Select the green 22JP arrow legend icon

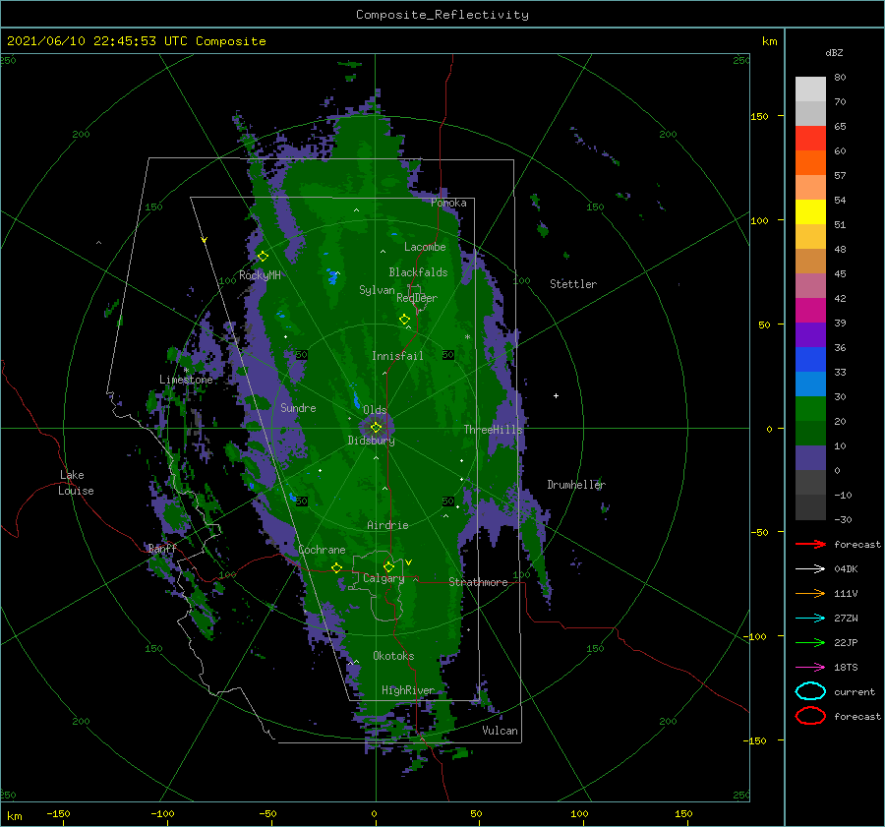[x=810, y=642]
